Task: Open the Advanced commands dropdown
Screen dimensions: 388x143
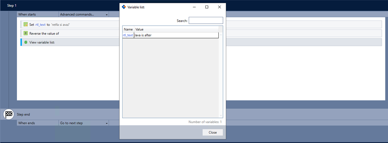Action: coord(84,15)
